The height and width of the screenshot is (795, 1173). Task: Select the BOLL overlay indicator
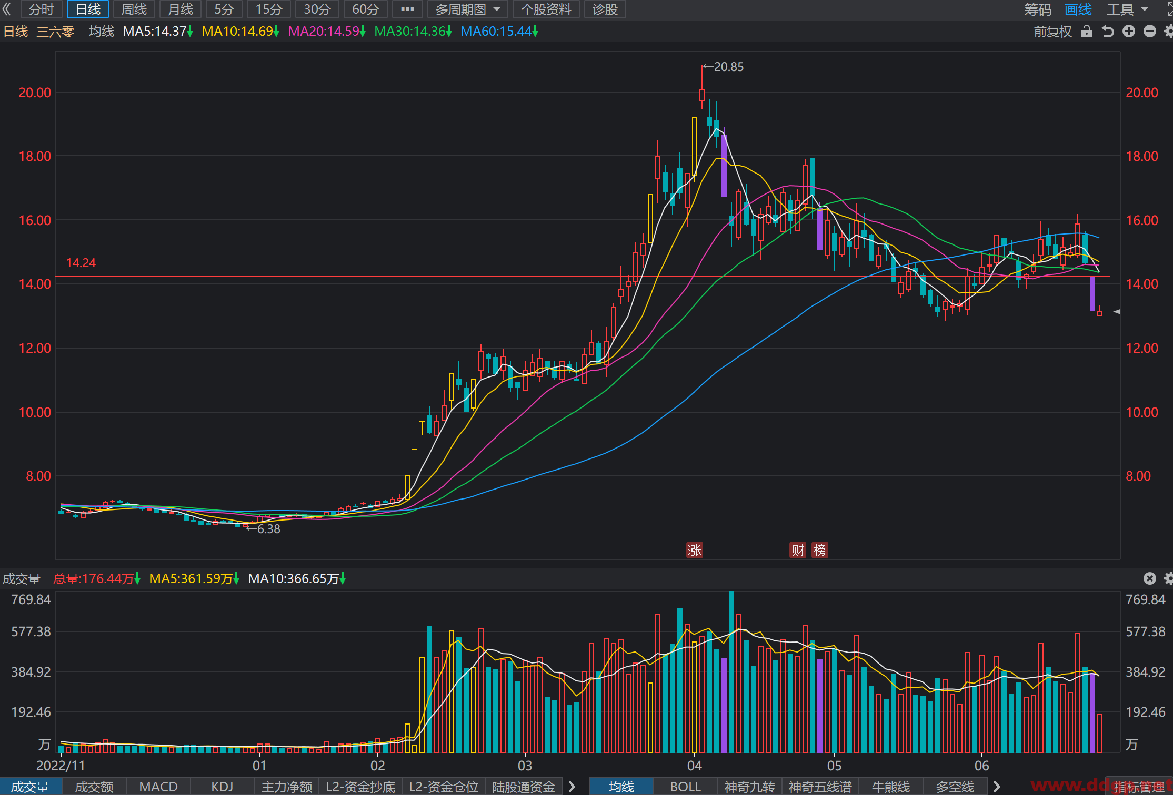(x=685, y=787)
